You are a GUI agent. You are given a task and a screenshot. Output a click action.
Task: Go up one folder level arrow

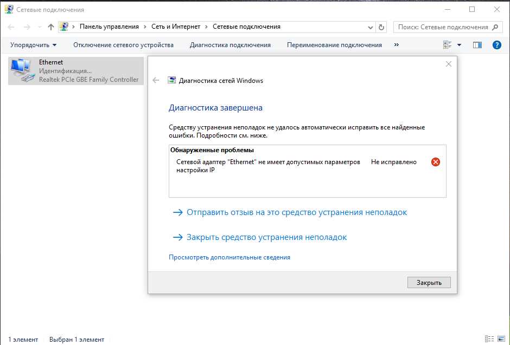[51, 27]
